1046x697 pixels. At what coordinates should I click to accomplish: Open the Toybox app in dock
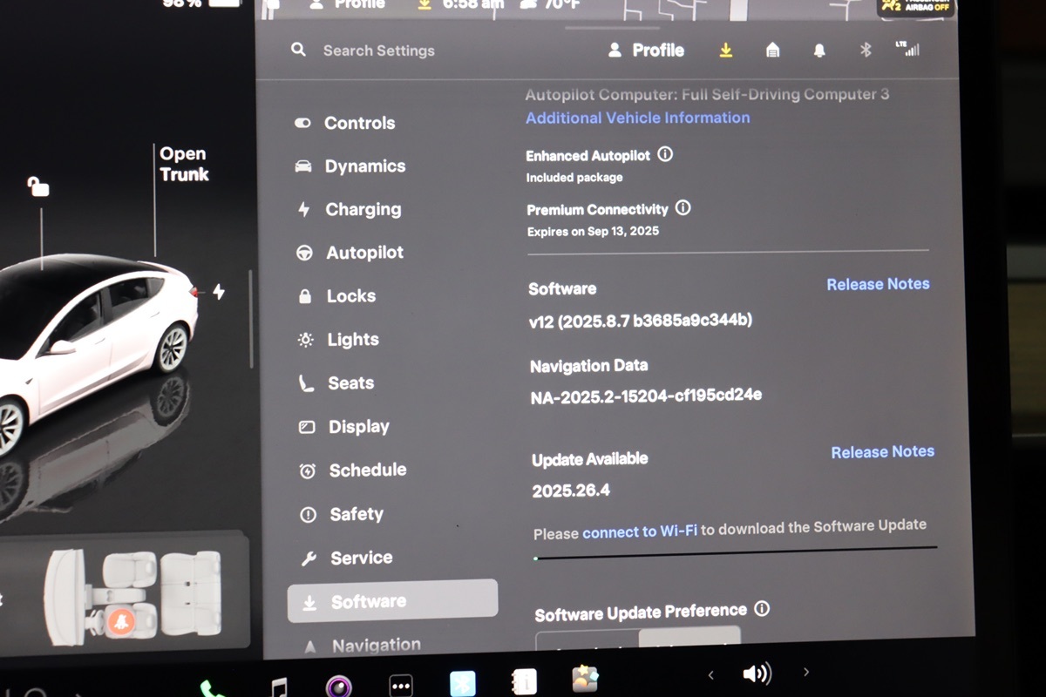tap(585, 679)
